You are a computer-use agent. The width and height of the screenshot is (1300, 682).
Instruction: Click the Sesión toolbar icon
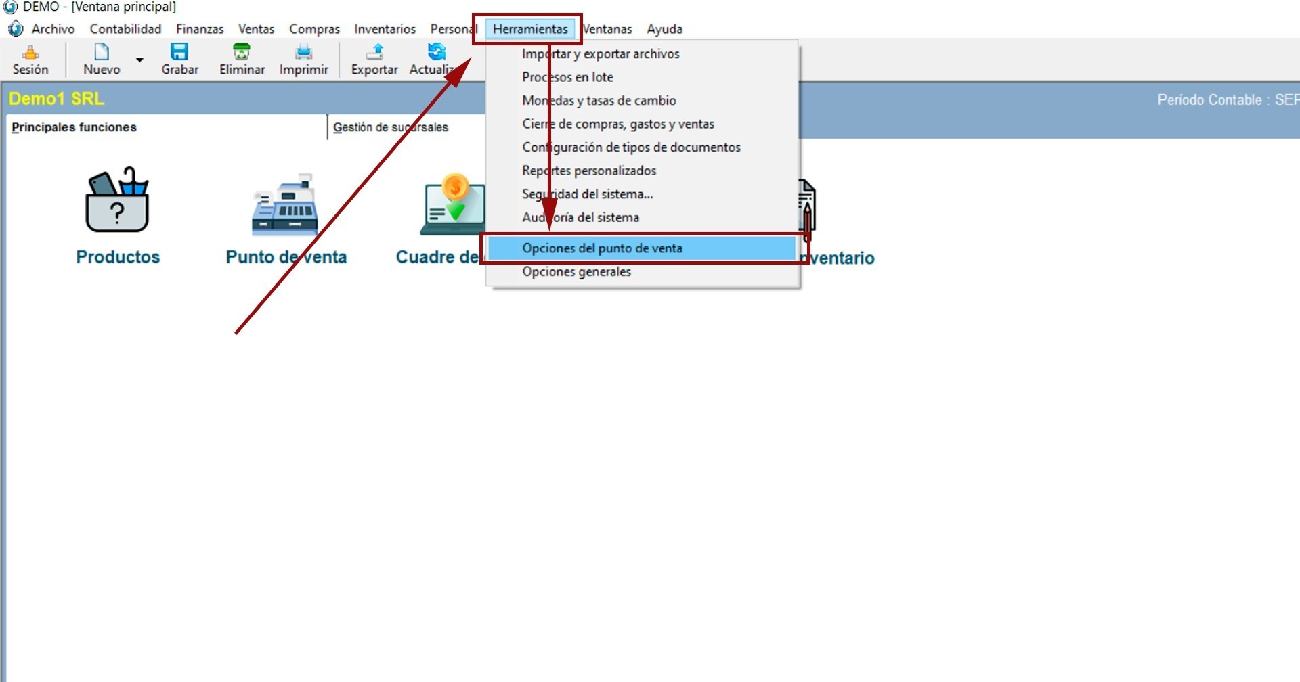coord(30,53)
